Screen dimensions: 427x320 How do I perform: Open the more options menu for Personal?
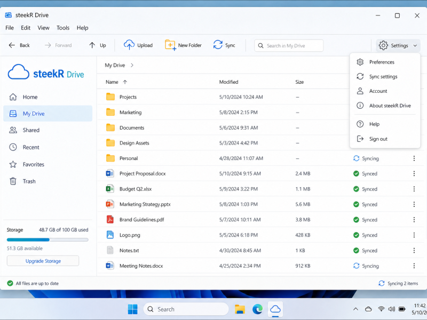click(414, 158)
